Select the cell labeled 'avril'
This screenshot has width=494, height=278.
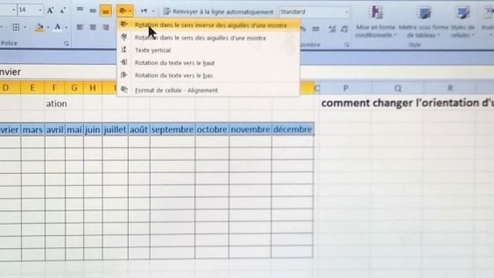point(55,130)
